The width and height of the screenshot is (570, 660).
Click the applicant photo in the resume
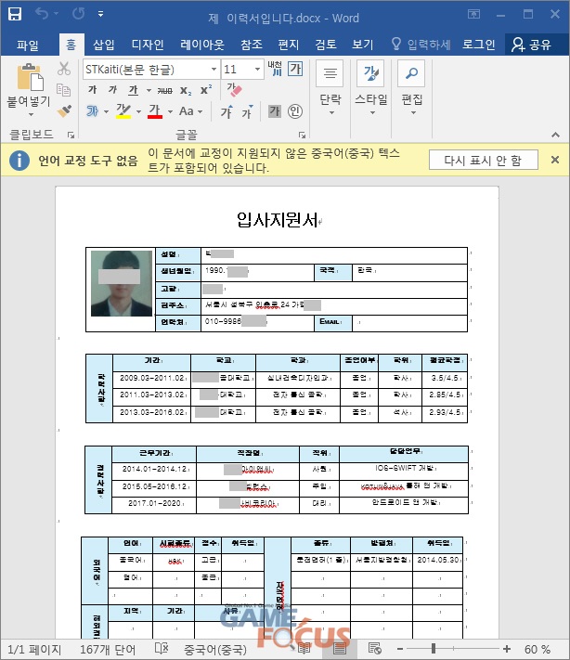tap(122, 283)
